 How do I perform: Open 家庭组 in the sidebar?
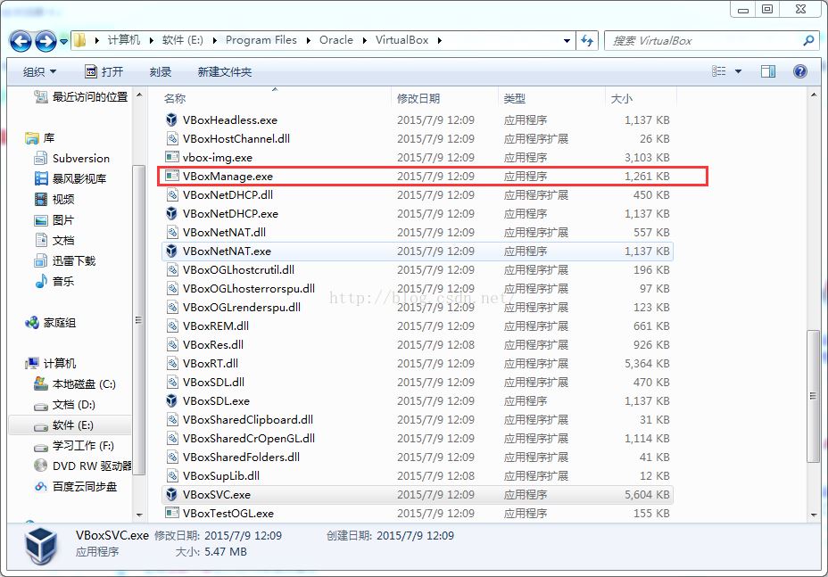(x=50, y=323)
